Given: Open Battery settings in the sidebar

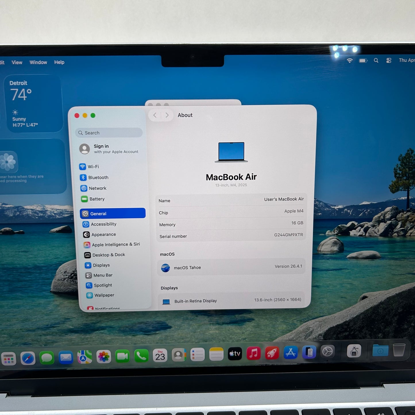Looking at the screenshot, I should pyautogui.click(x=113, y=199).
